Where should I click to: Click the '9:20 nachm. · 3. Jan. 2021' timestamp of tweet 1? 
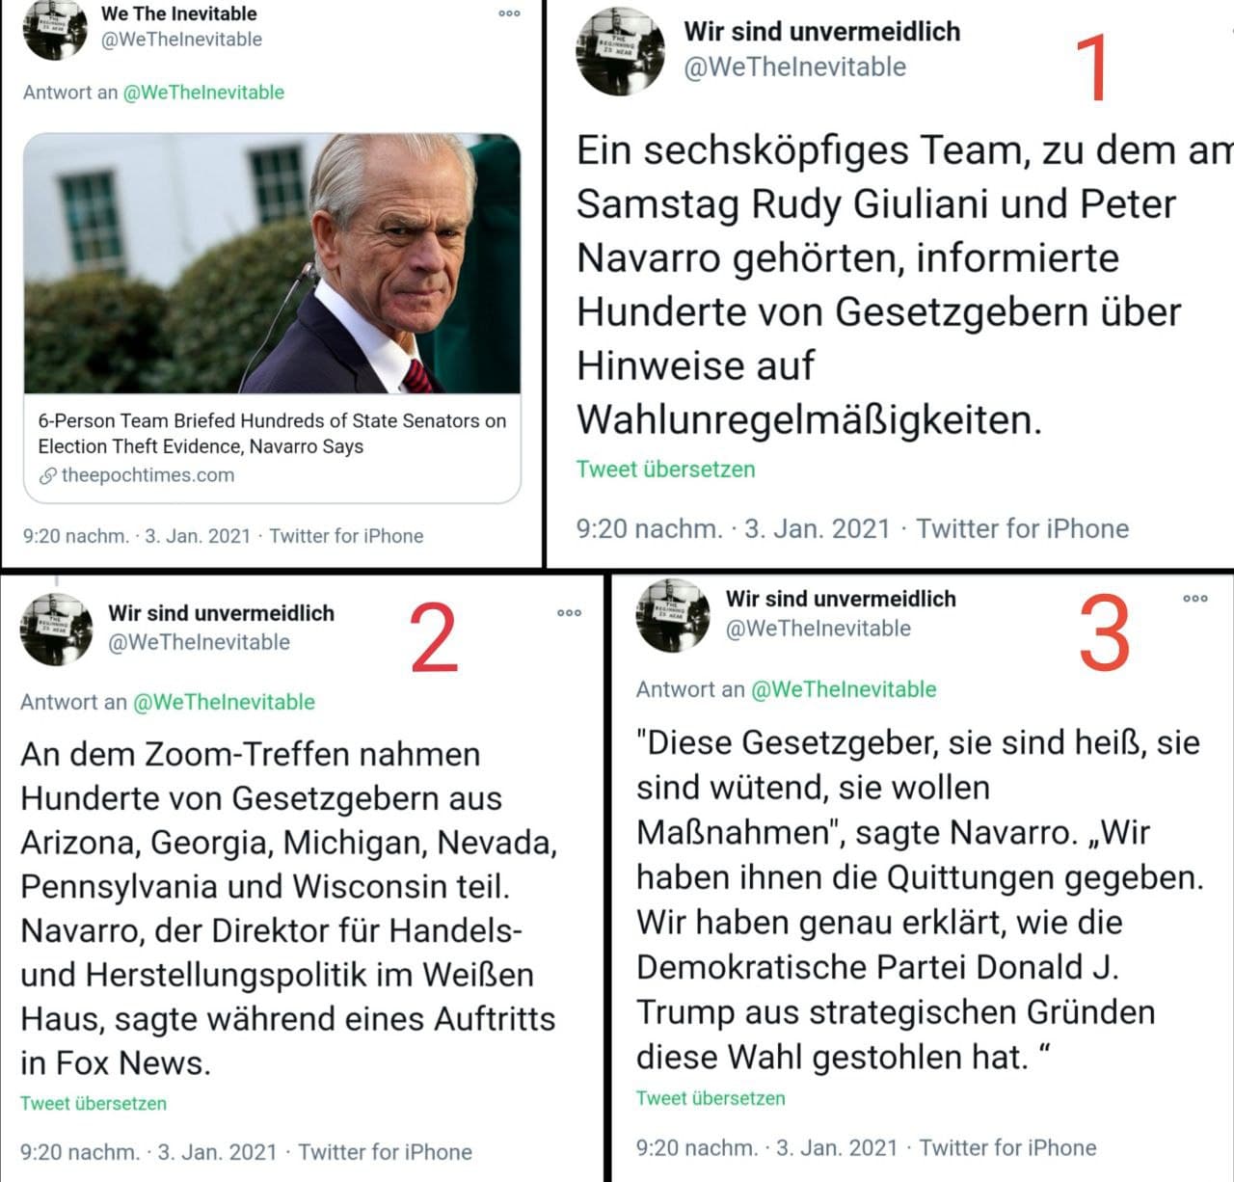[733, 528]
